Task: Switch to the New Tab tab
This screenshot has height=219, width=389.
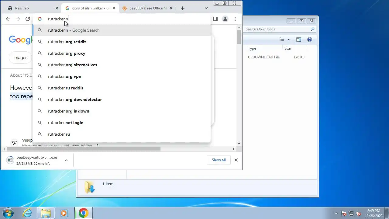Action: [x=33, y=8]
